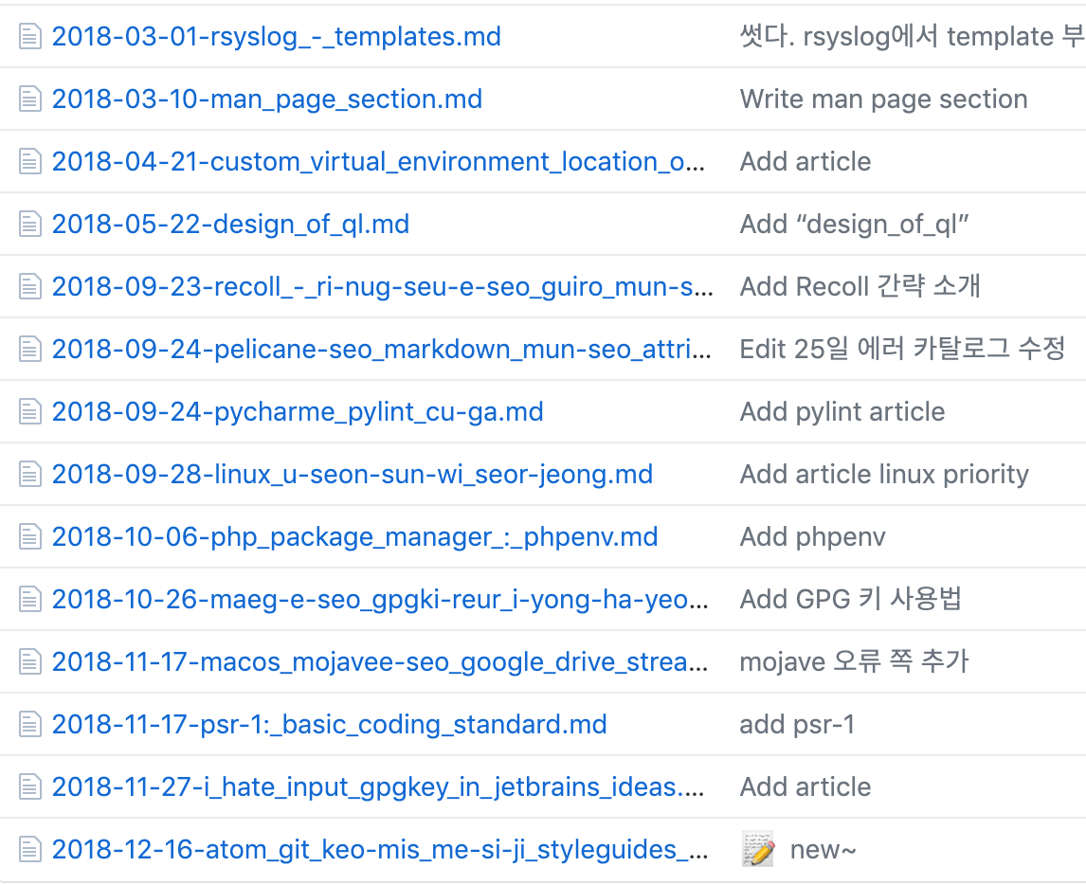The height and width of the screenshot is (885, 1086).
Task: Open commit 'Write man page section'
Action: [x=884, y=99]
